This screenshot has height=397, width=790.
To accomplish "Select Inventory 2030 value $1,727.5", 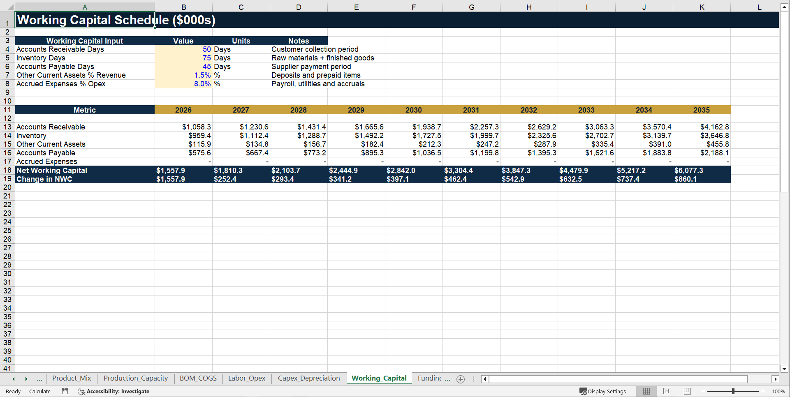I will [414, 136].
